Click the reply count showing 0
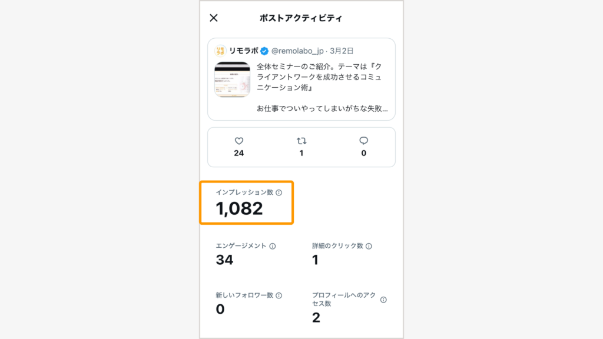Viewport: 603px width, 339px height. [x=363, y=153]
